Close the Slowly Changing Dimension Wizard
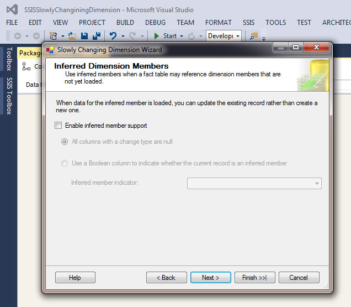The width and height of the screenshot is (351, 307). [316, 48]
